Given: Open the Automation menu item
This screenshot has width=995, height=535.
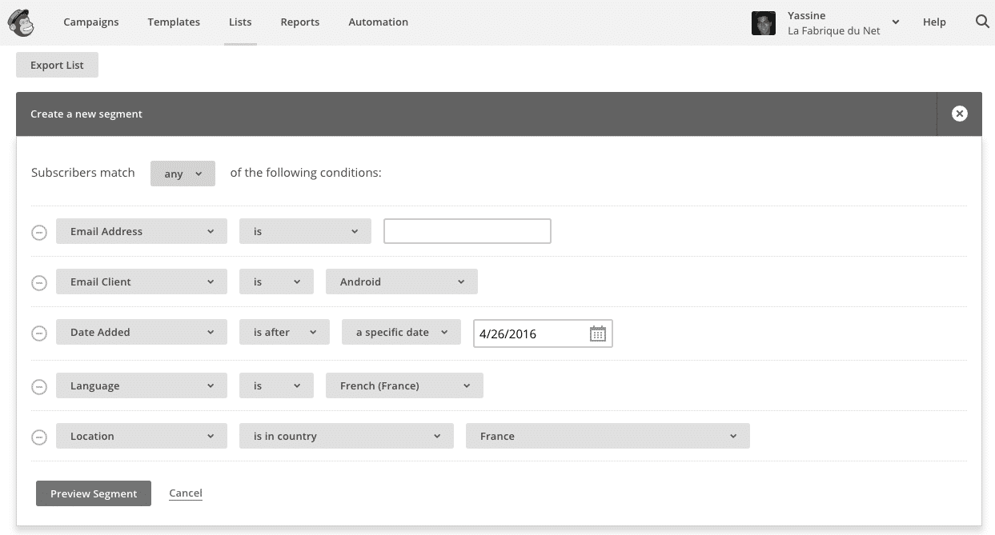Looking at the screenshot, I should pyautogui.click(x=378, y=22).
